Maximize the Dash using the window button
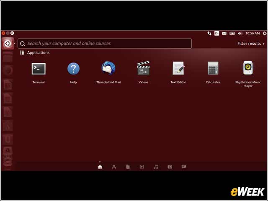The width and height of the screenshot is (268, 201). point(12,33)
